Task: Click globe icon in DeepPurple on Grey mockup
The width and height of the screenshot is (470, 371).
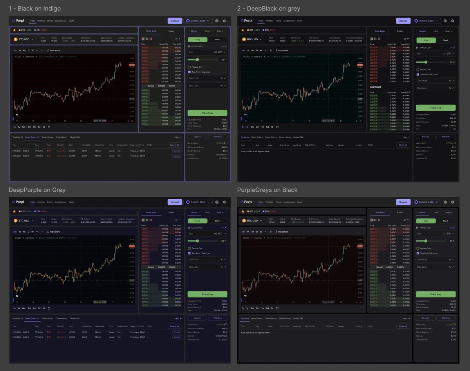Action: (x=217, y=202)
